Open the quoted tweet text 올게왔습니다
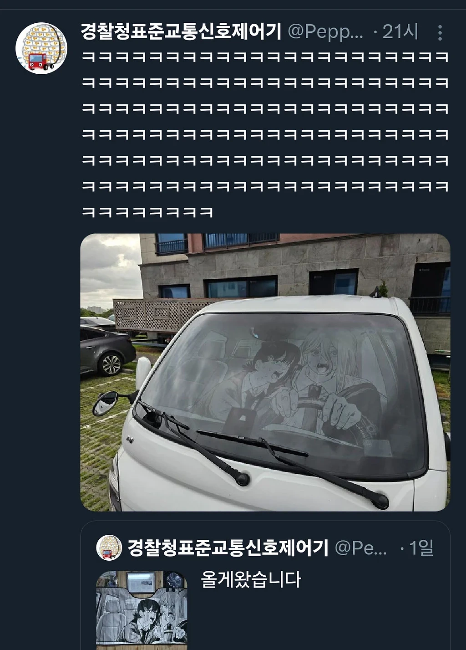The image size is (466, 650). pos(251,579)
